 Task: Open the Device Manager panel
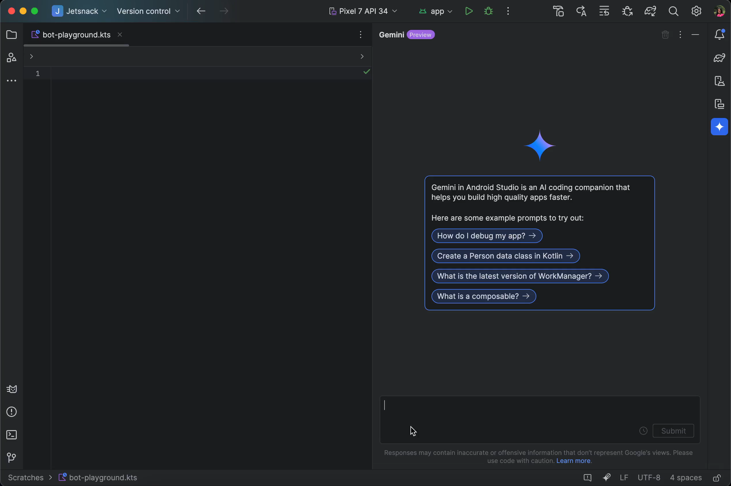[719, 81]
